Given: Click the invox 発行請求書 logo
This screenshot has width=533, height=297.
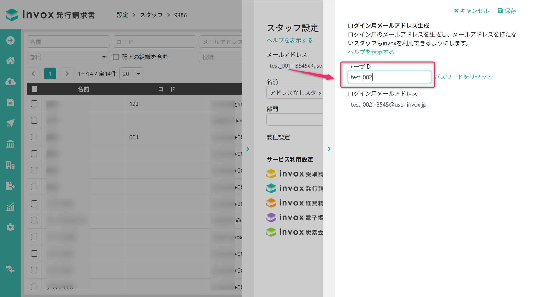Looking at the screenshot, I should [x=50, y=15].
